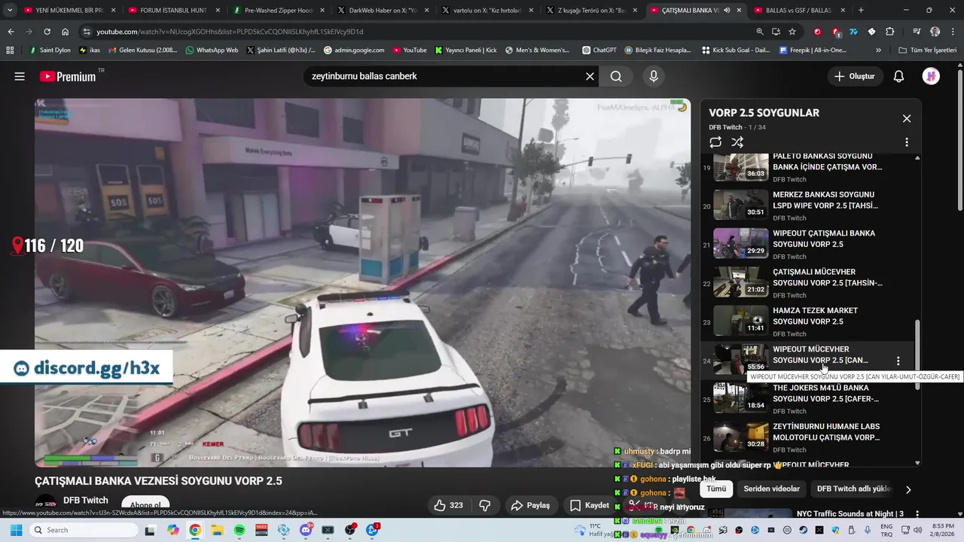Open the Oluştur create menu
This screenshot has width=964, height=542.
(x=854, y=76)
